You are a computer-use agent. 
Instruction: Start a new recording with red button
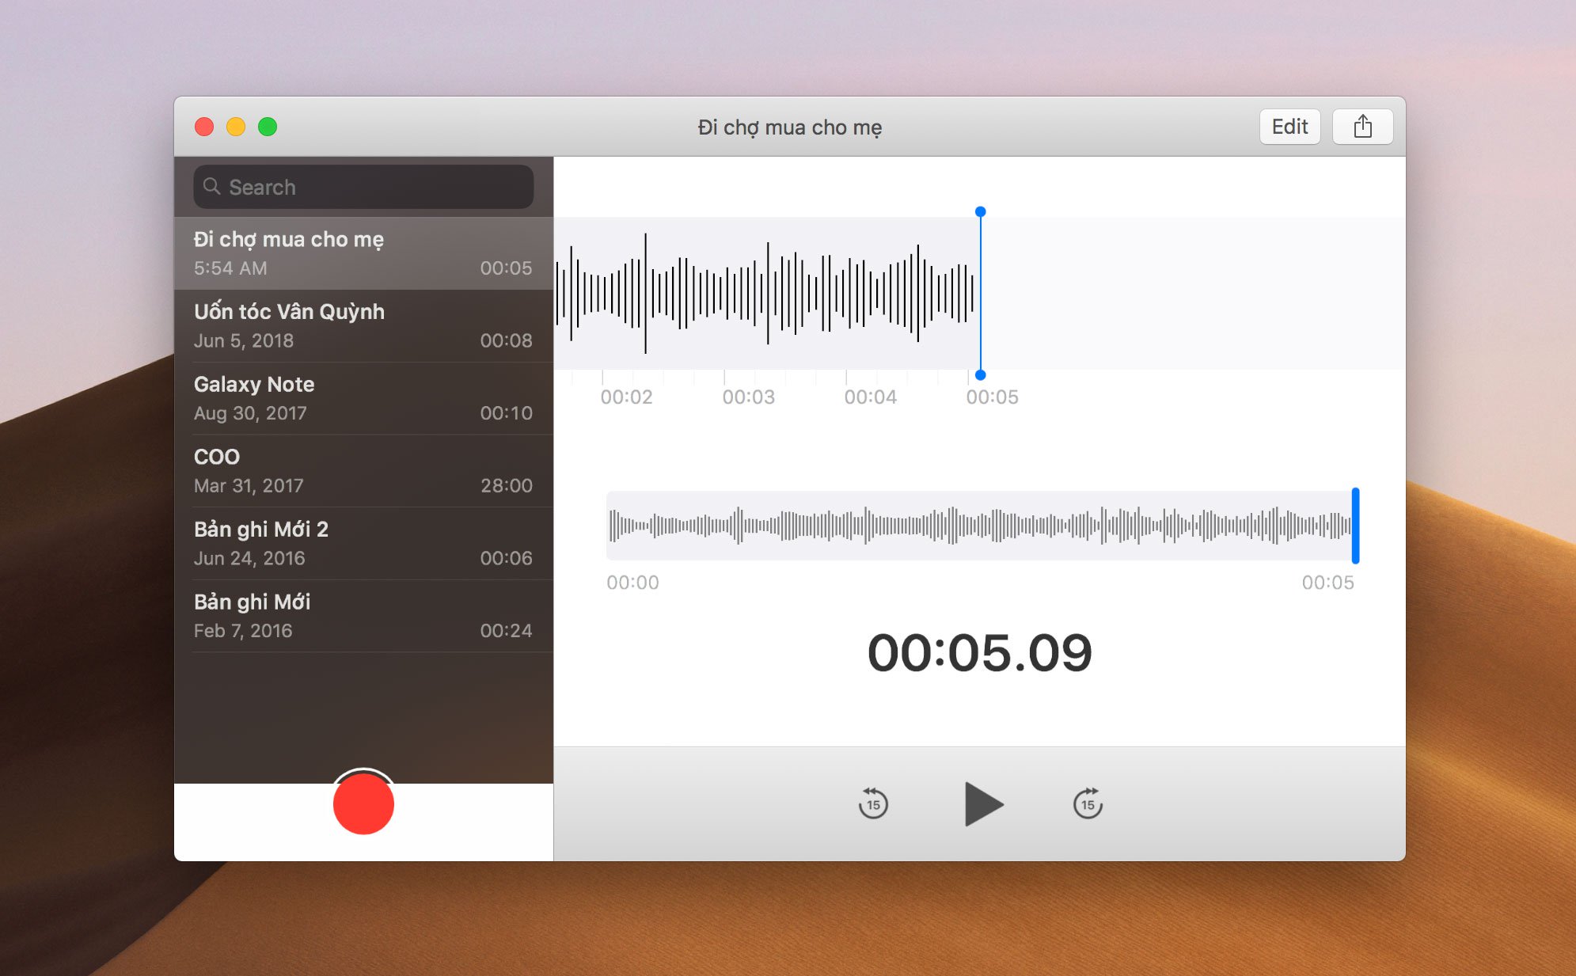pos(363,803)
